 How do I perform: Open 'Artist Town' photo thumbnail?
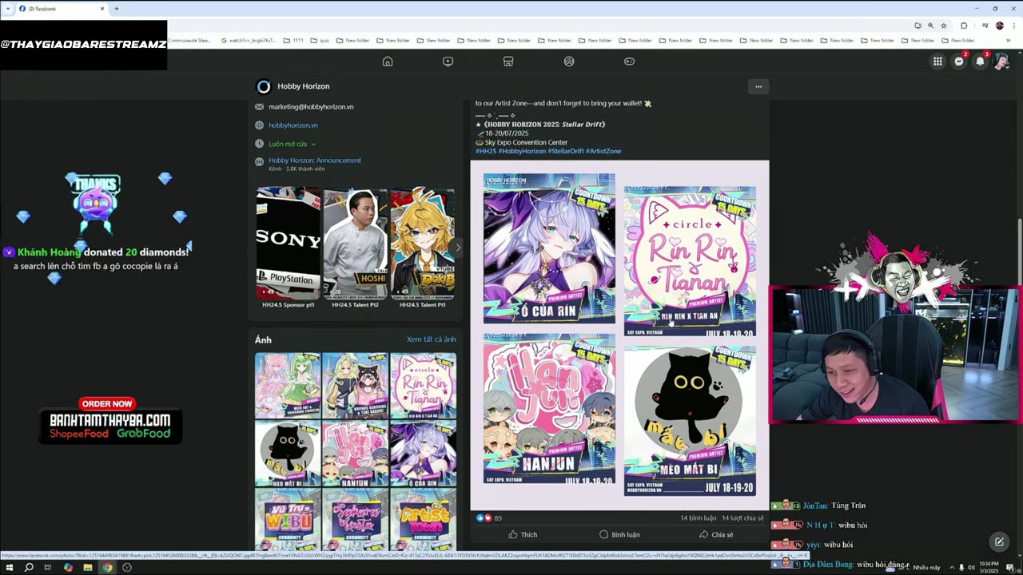(x=423, y=520)
